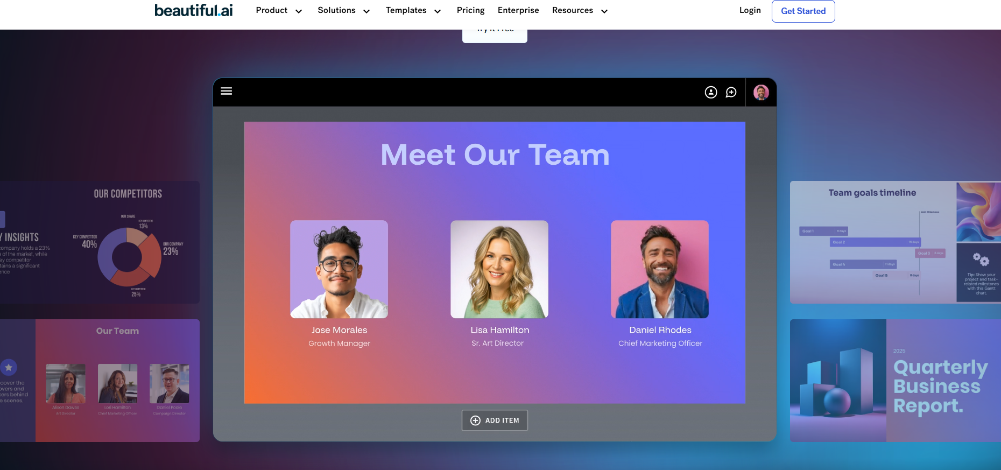Open the Templates dropdown
Image resolution: width=1001 pixels, height=470 pixels.
pyautogui.click(x=413, y=11)
